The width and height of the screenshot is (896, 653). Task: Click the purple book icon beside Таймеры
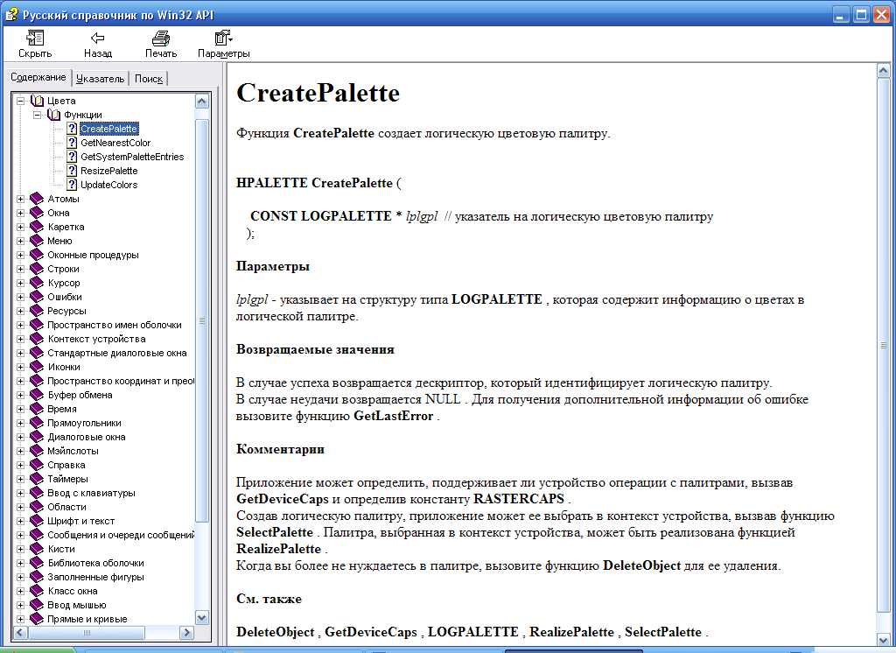(x=37, y=479)
